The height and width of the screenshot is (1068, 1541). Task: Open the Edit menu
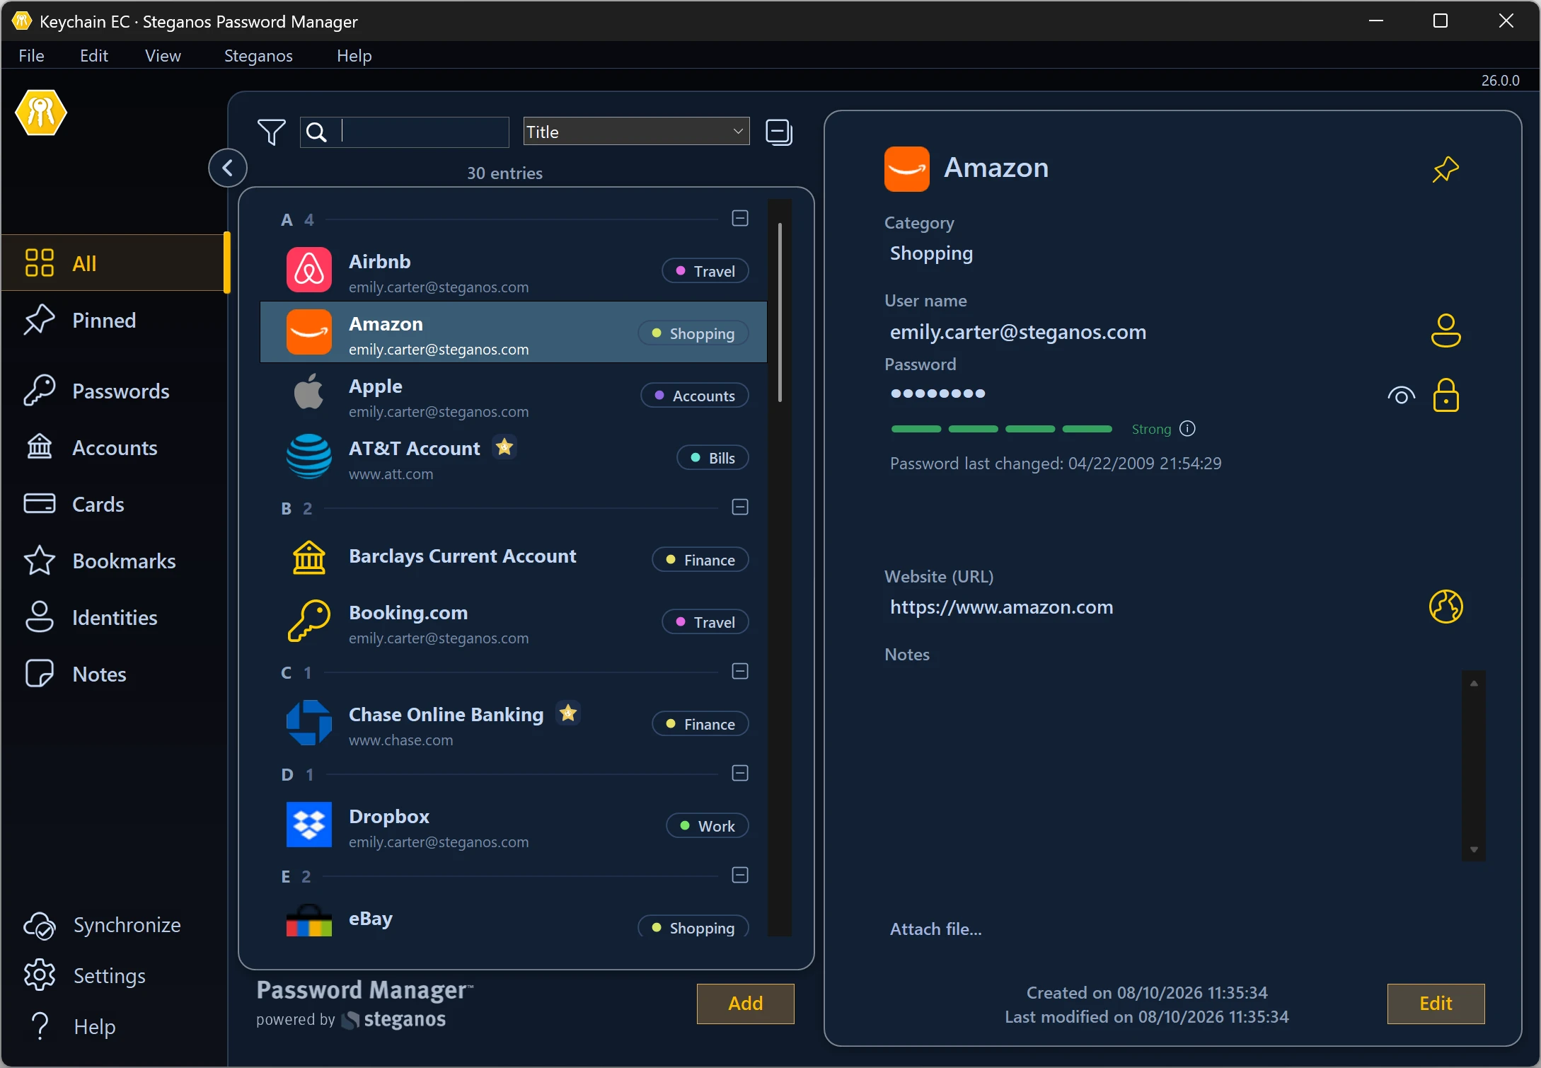point(93,55)
